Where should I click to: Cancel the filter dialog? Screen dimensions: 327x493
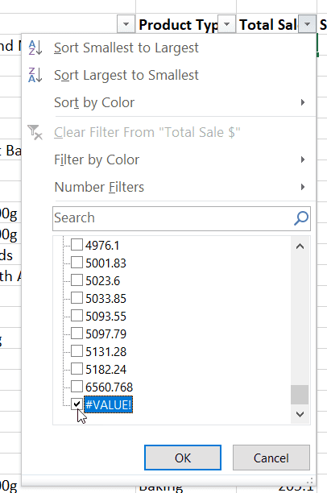point(271,458)
